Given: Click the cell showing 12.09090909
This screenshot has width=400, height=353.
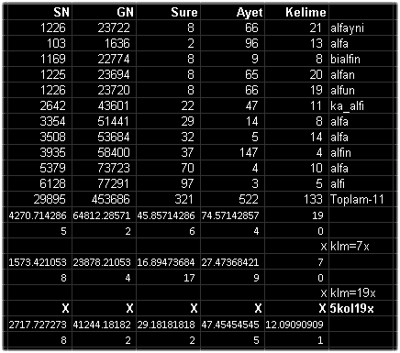Looking at the screenshot, I should [296, 325].
